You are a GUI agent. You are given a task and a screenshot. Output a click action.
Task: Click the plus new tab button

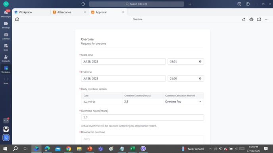coord(190,4)
